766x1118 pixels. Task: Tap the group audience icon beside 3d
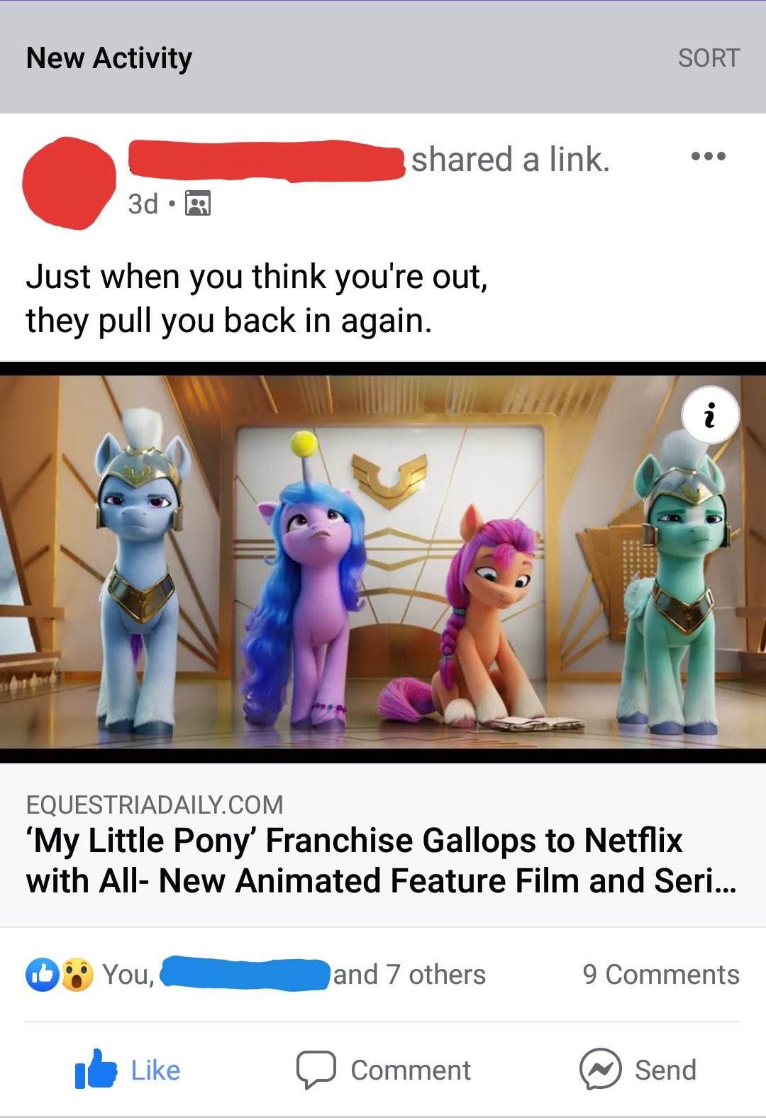click(x=198, y=204)
